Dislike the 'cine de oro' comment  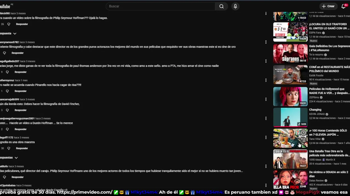(4, 53)
